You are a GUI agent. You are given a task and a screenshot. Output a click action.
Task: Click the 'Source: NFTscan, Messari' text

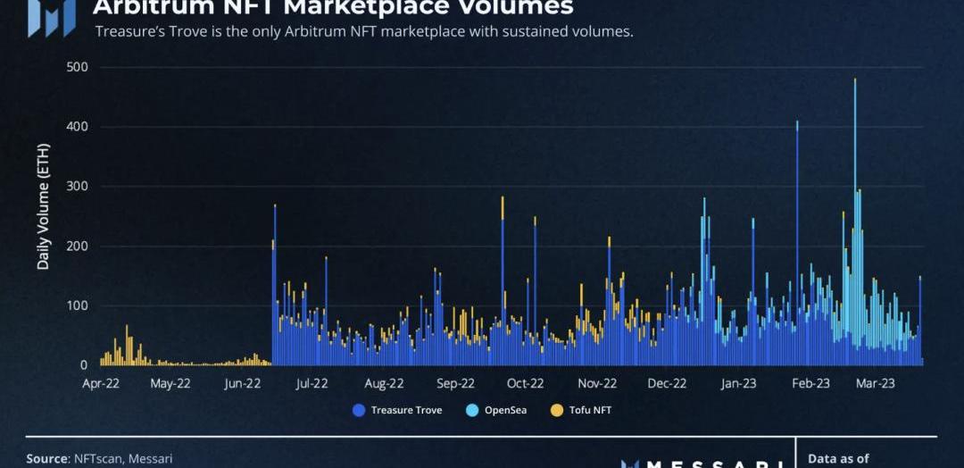point(99,458)
